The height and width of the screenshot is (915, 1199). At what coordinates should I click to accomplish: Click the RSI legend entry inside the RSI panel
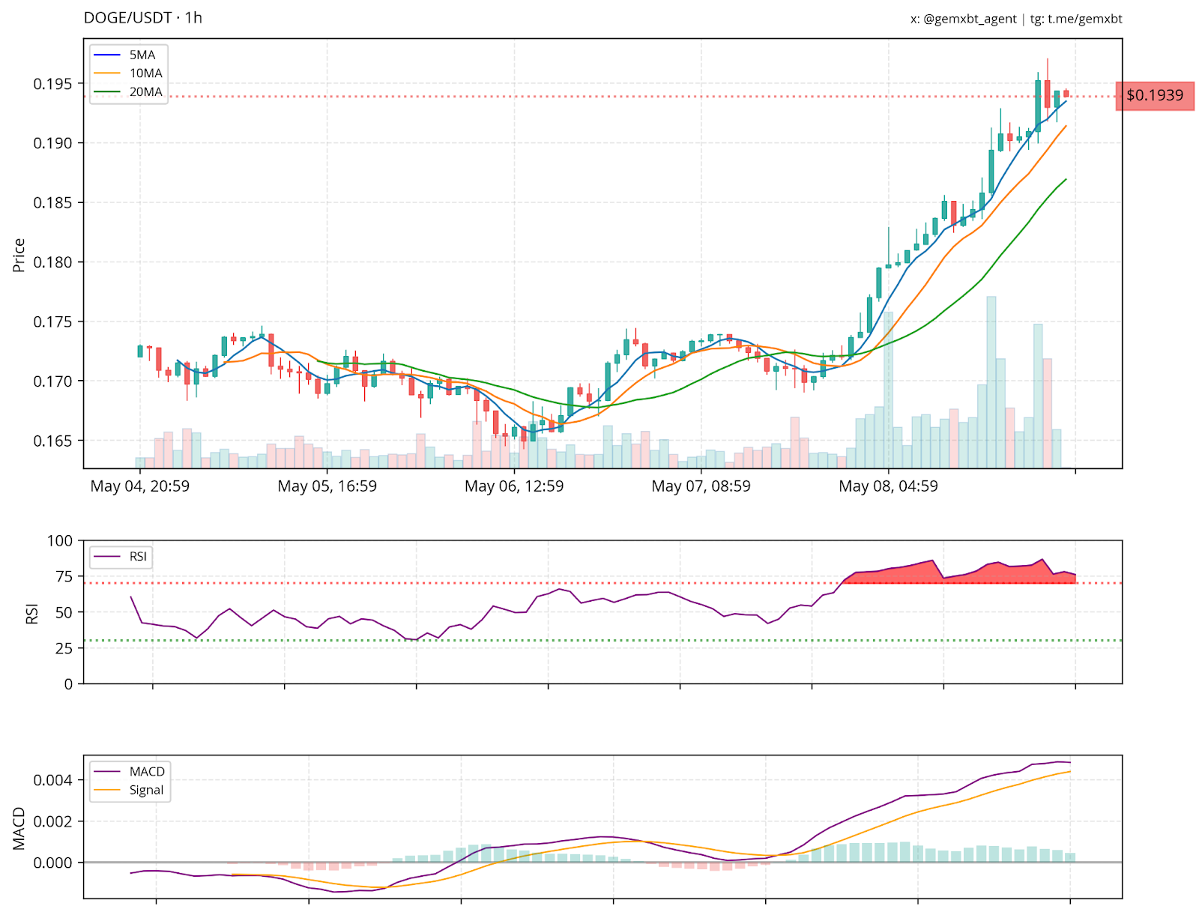tap(138, 557)
